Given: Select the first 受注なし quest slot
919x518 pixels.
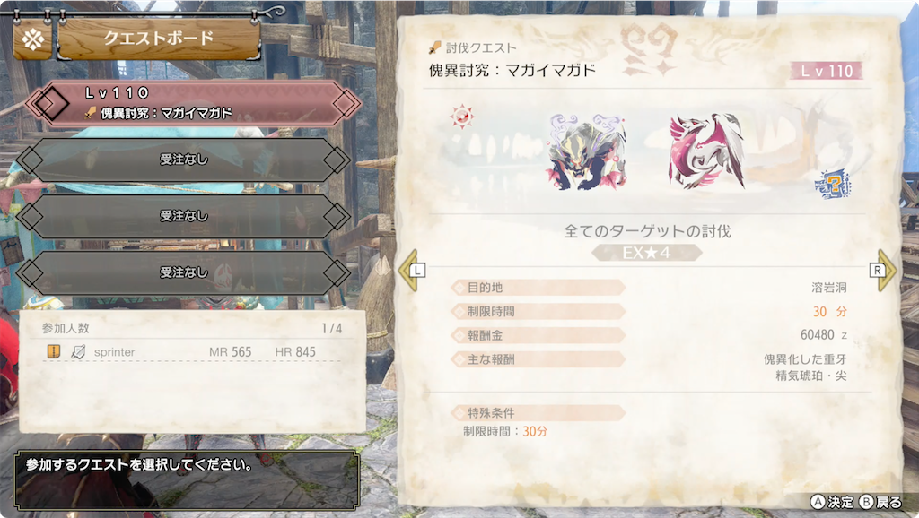Looking at the screenshot, I should (x=183, y=160).
